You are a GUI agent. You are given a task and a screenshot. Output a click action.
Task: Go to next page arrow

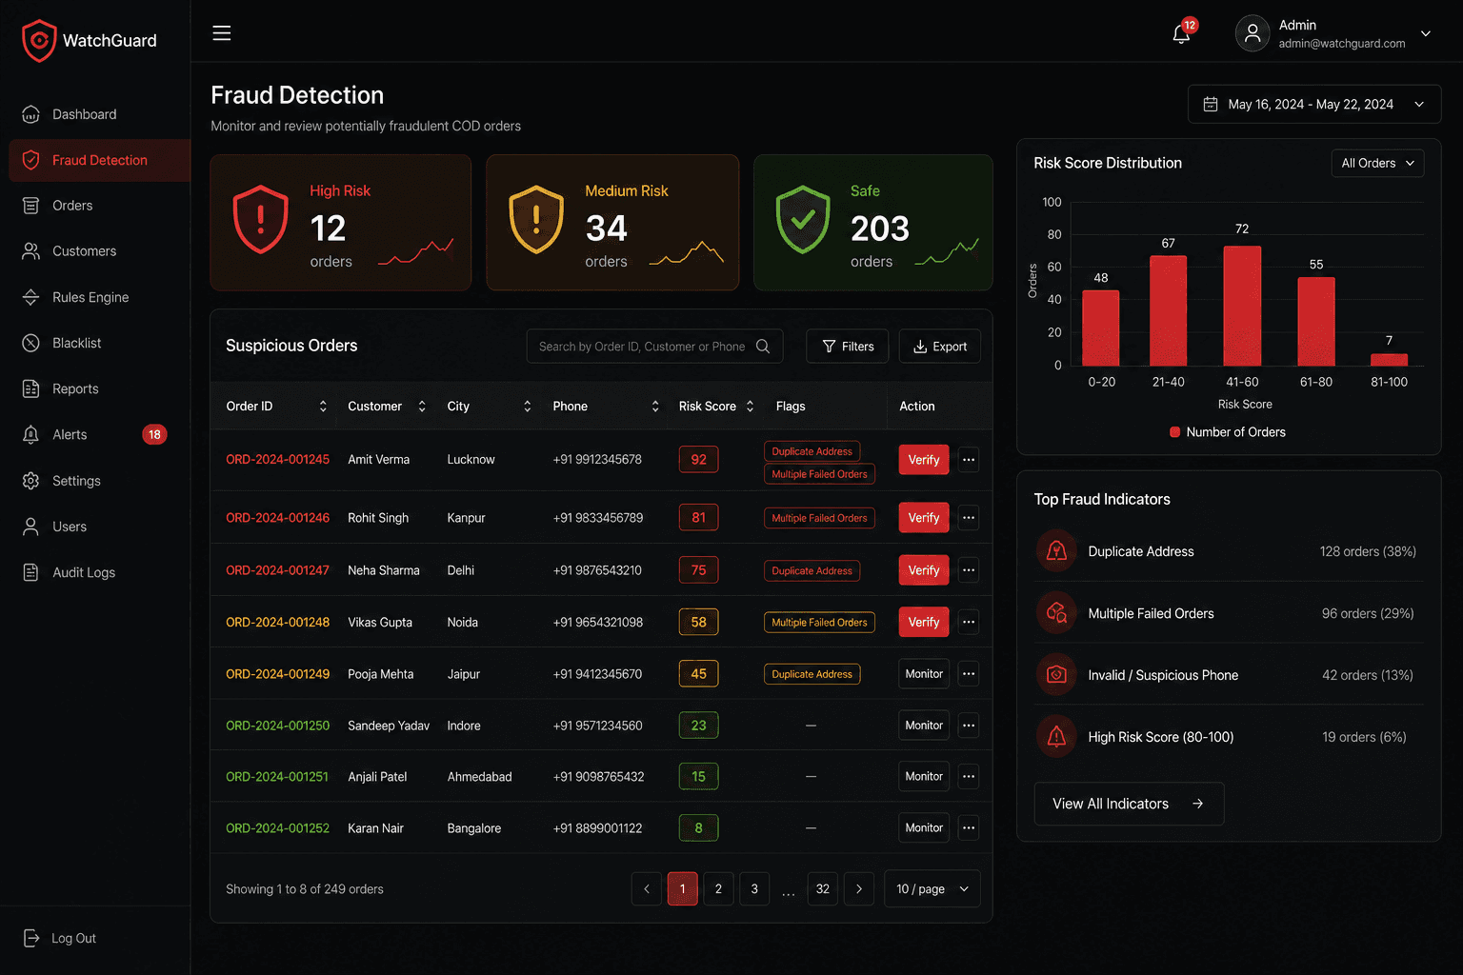859,888
